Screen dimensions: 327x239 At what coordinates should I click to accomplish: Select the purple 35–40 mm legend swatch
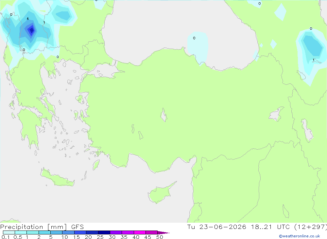tap(128, 232)
